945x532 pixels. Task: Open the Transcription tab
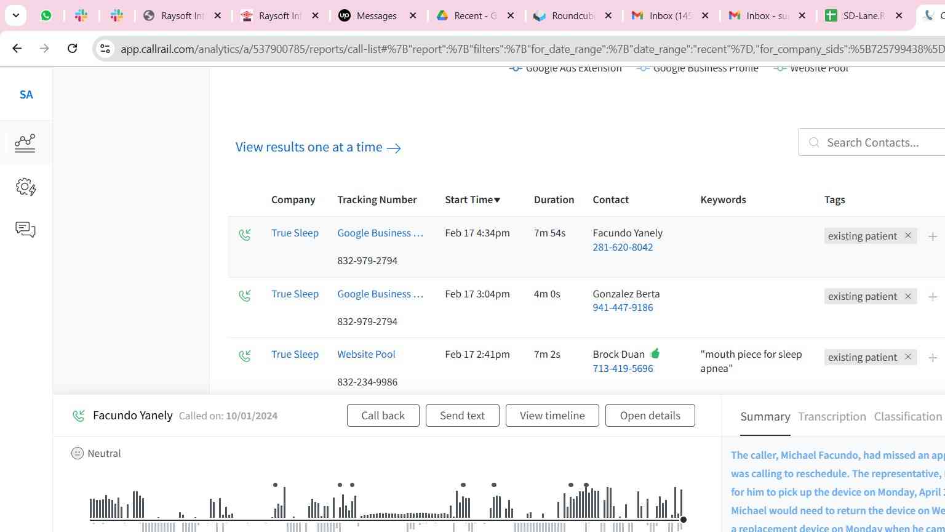[832, 417]
